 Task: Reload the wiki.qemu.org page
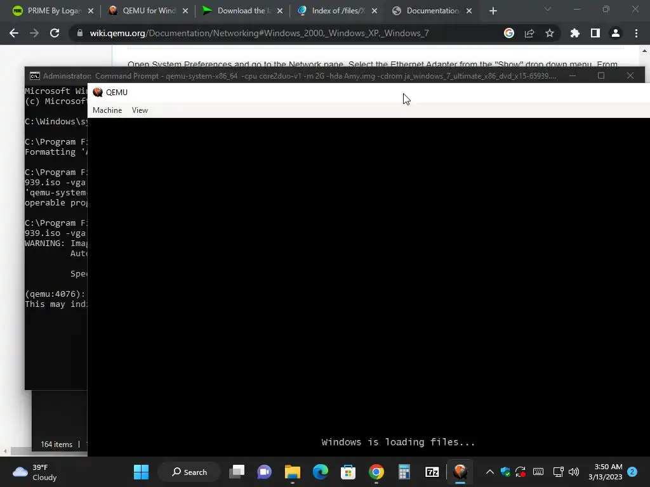pos(55,33)
